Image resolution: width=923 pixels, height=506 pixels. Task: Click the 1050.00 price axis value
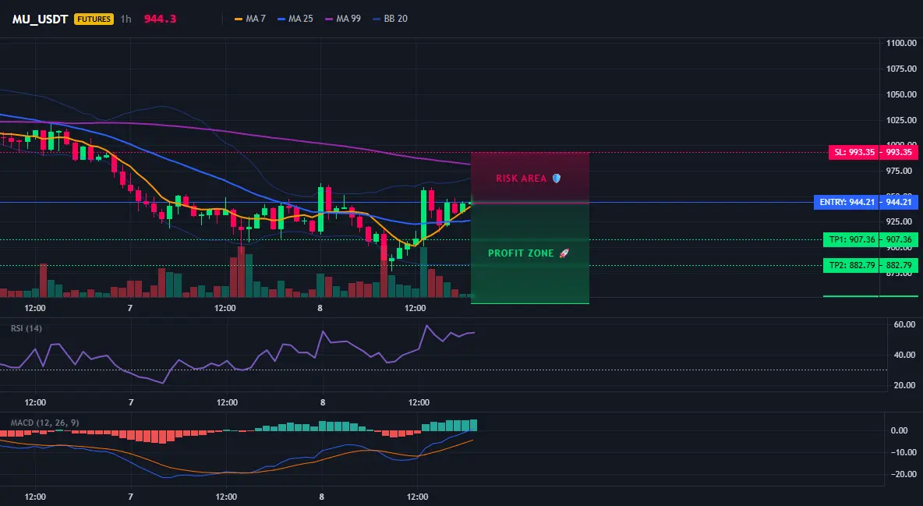point(900,94)
